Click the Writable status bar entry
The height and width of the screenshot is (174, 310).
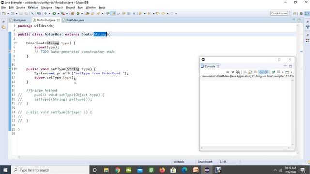pos(179,162)
